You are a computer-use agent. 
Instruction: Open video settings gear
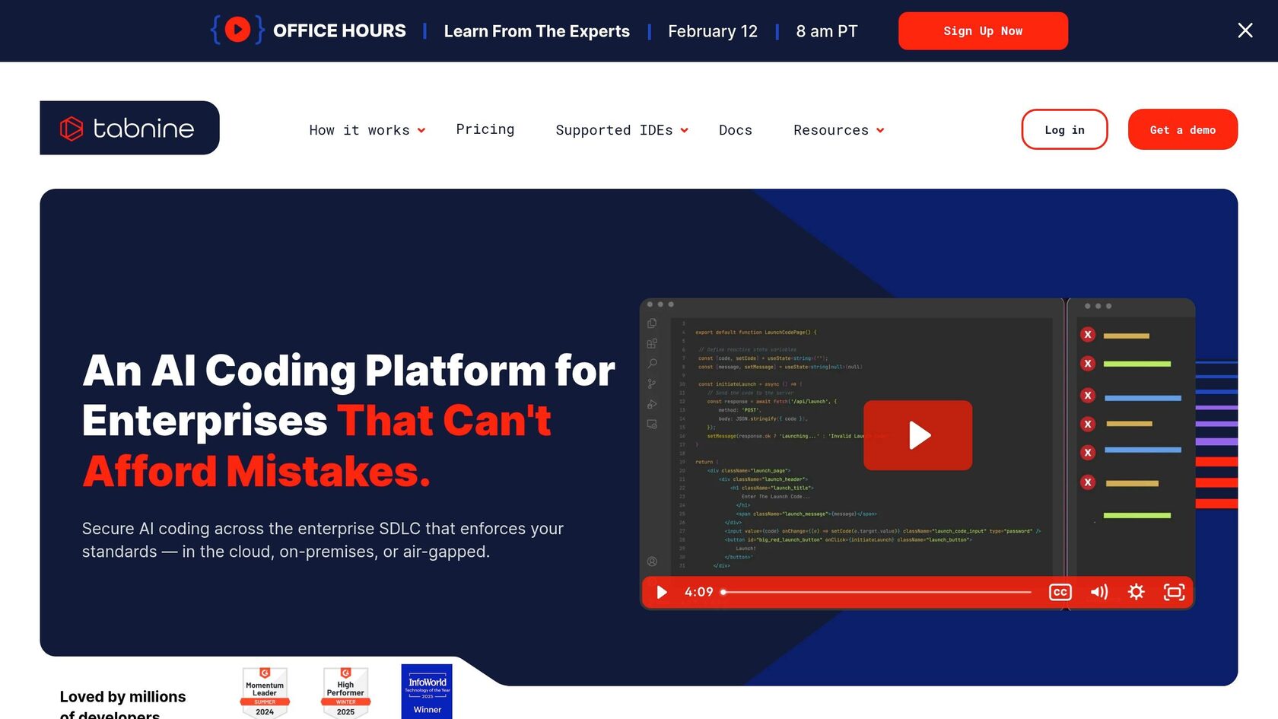pos(1137,592)
